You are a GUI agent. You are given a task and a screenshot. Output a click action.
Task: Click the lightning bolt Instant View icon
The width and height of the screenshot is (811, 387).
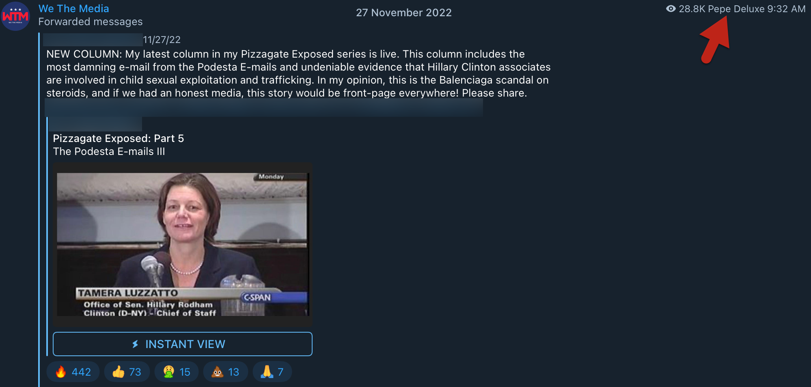coord(136,344)
